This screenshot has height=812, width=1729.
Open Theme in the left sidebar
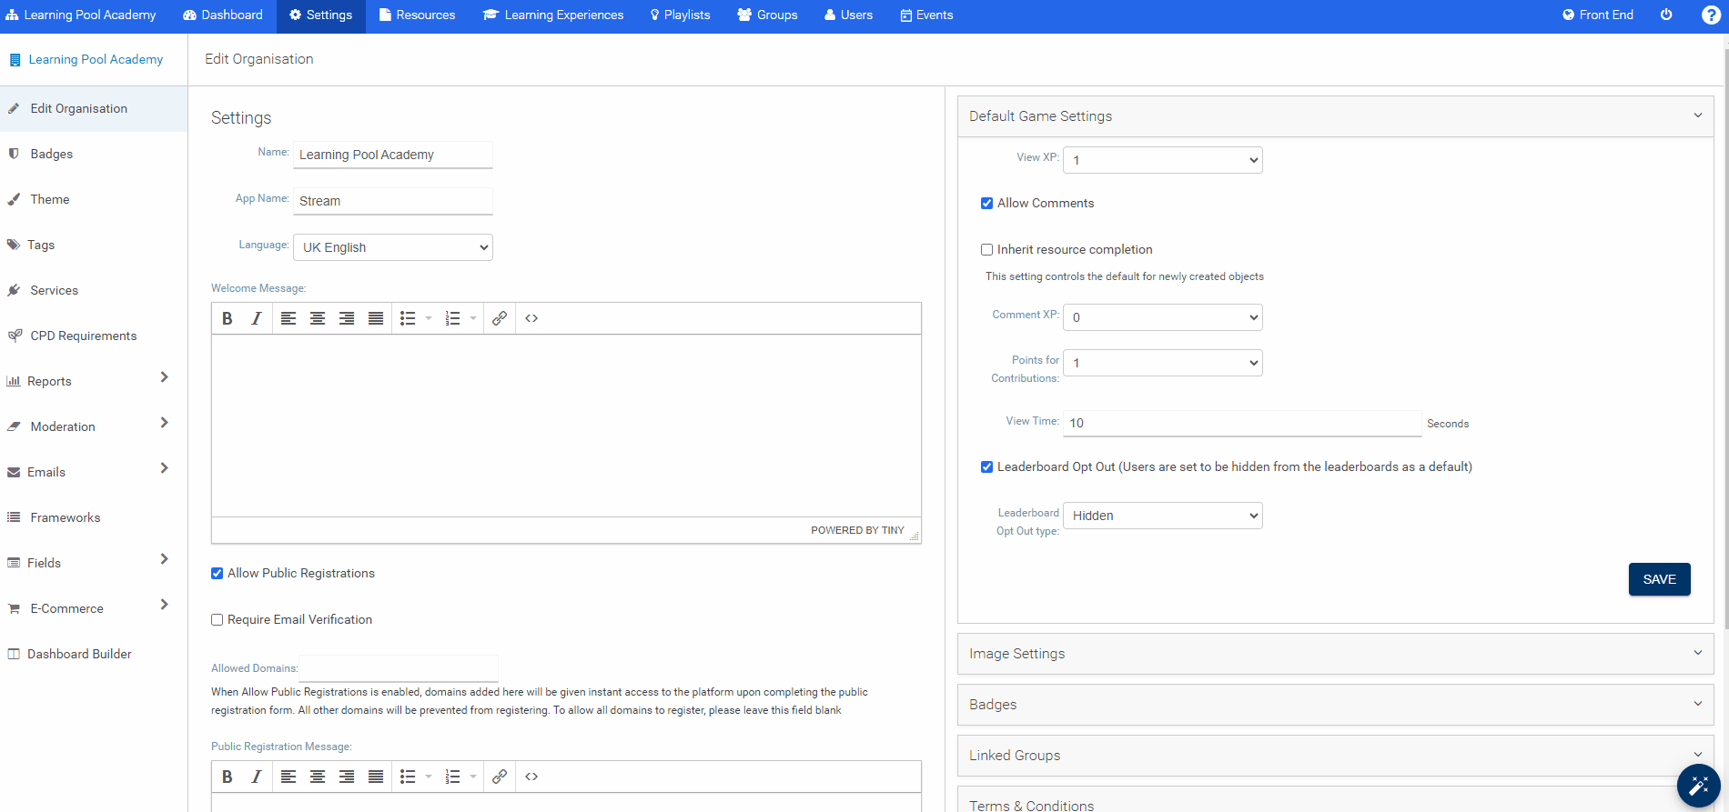[50, 199]
